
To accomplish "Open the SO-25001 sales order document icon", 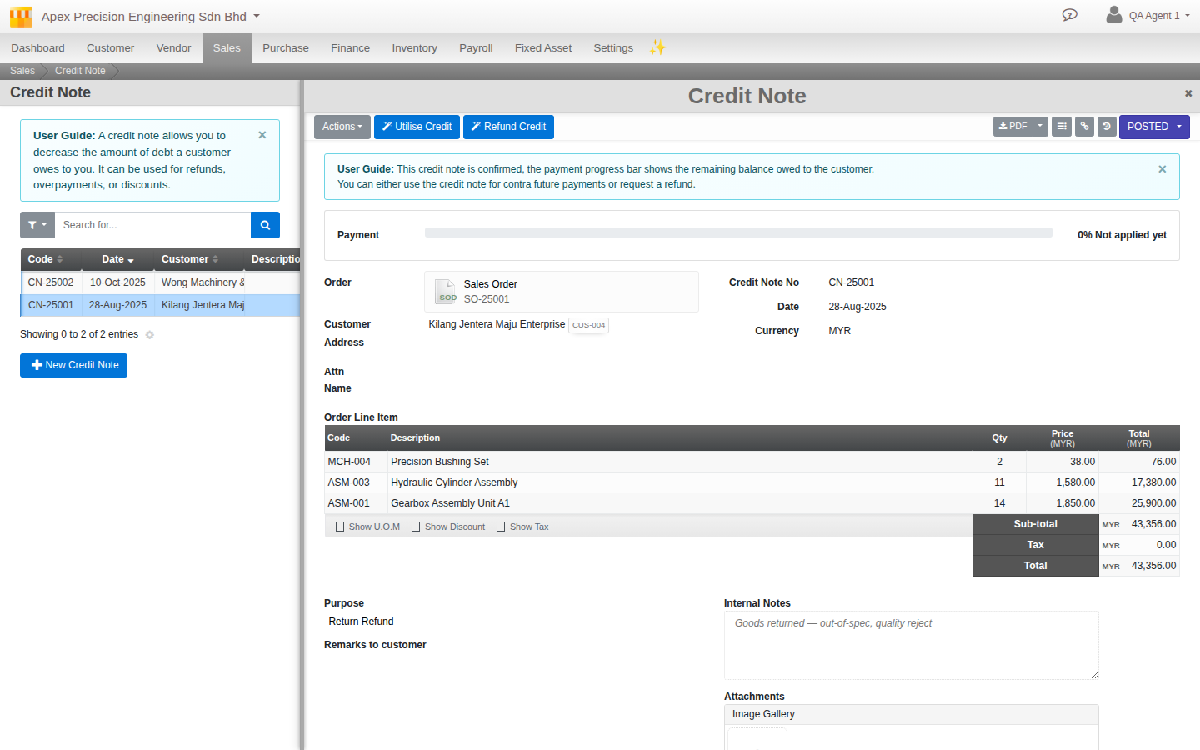I will coord(447,292).
